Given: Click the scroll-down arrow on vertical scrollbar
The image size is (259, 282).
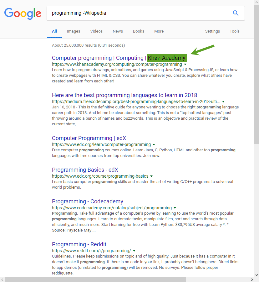Looking at the screenshot, I should [x=256, y=275].
